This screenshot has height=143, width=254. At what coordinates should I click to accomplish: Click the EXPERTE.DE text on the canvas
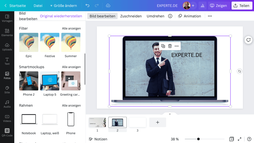click(187, 55)
